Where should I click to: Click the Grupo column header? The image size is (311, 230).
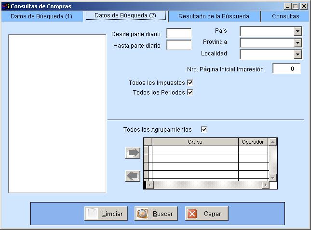195,142
